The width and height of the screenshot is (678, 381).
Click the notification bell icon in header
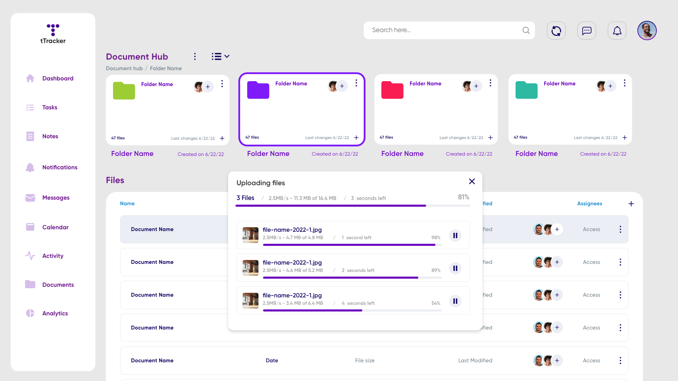point(617,31)
